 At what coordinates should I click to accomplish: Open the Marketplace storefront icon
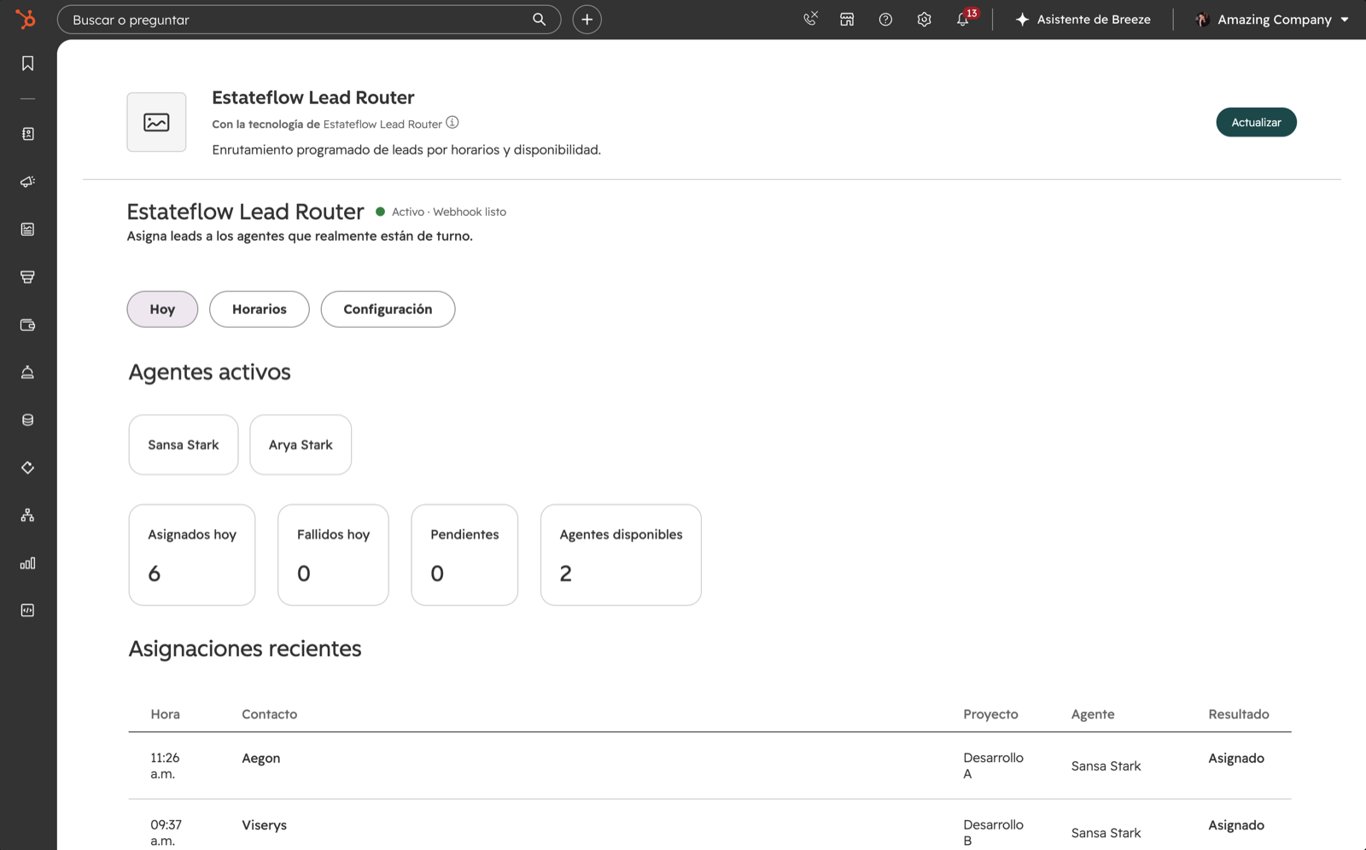click(847, 19)
